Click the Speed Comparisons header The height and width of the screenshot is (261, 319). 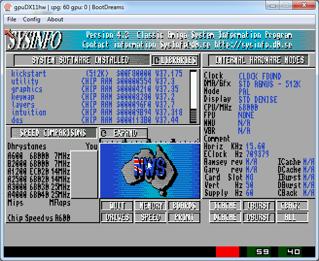point(53,133)
